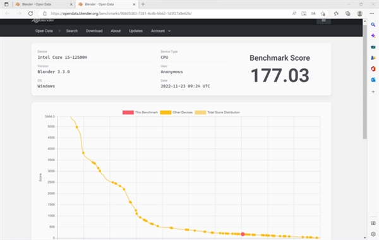Image resolution: width=379 pixels, height=240 pixels.
Task: Click the vertical Score axis title
Action: coord(40,177)
